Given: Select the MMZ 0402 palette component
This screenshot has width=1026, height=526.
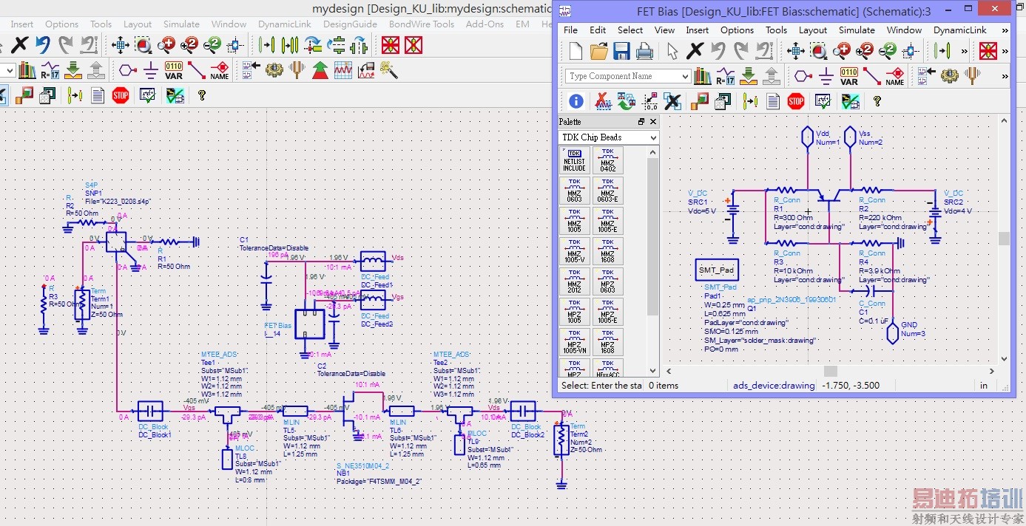Looking at the screenshot, I should 607,160.
